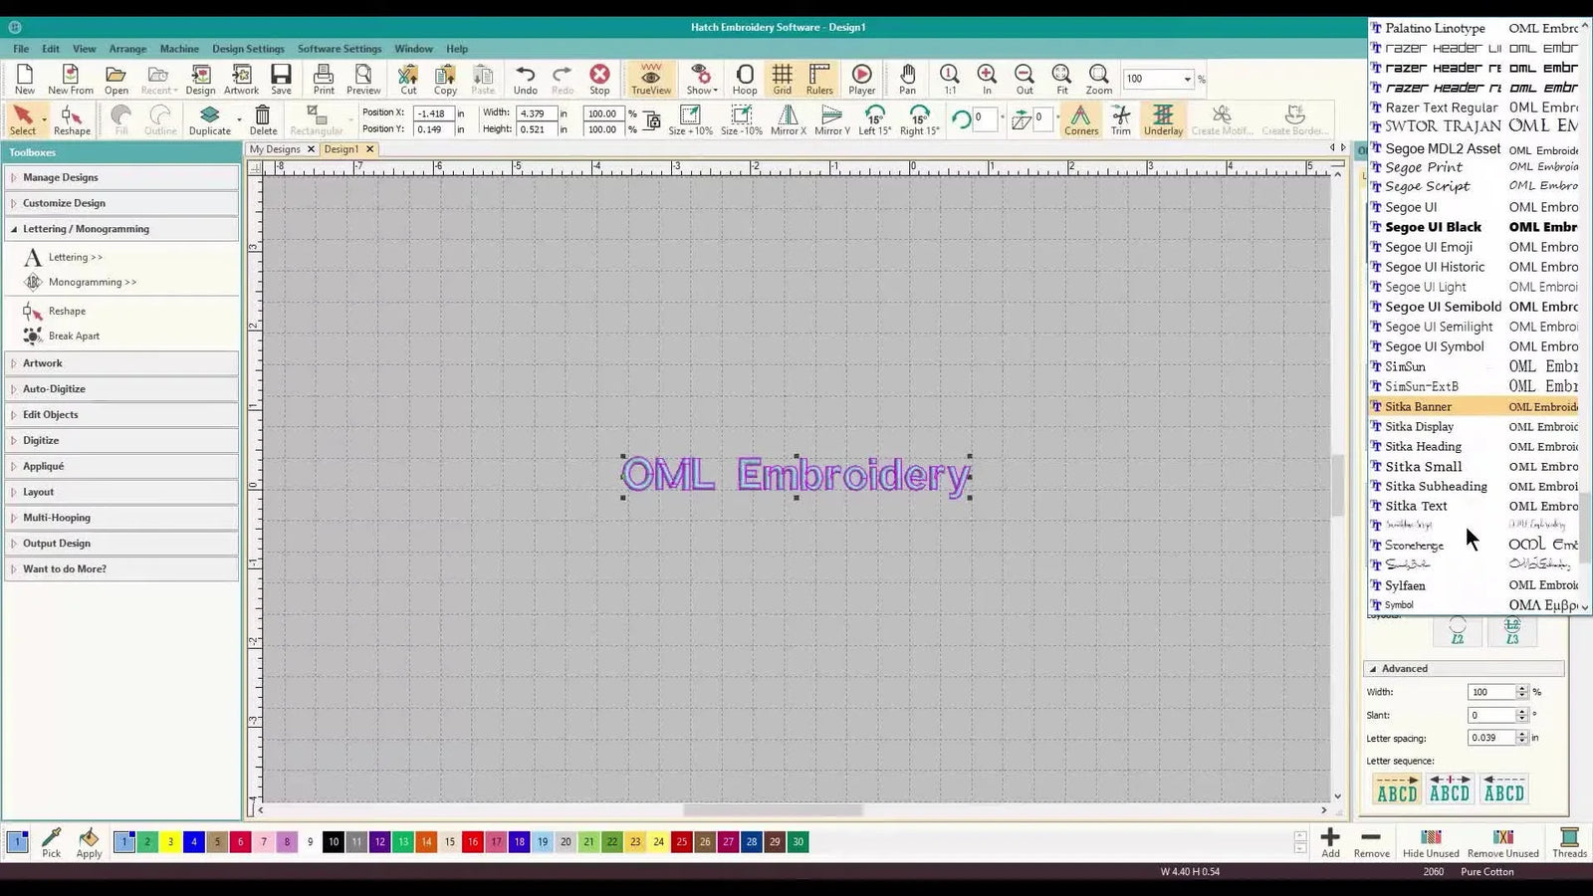Toggle the Hoop display
Viewport: 1593px width, 896px height.
pos(745,80)
